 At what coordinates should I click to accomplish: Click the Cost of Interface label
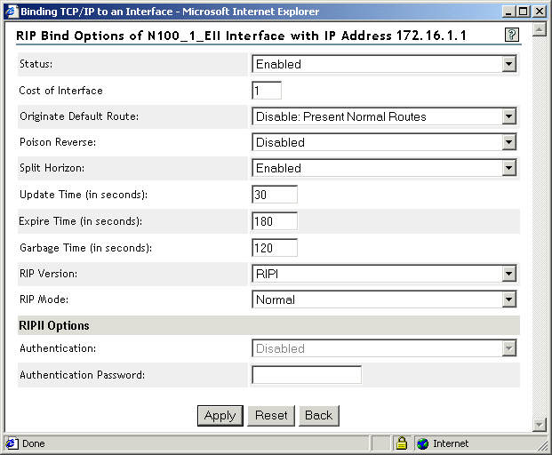(61, 91)
